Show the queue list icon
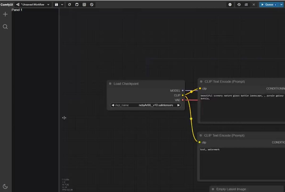This screenshot has height=192, width=285. coord(246,5)
